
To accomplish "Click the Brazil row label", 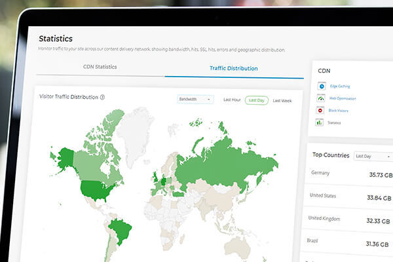I will tap(312, 240).
